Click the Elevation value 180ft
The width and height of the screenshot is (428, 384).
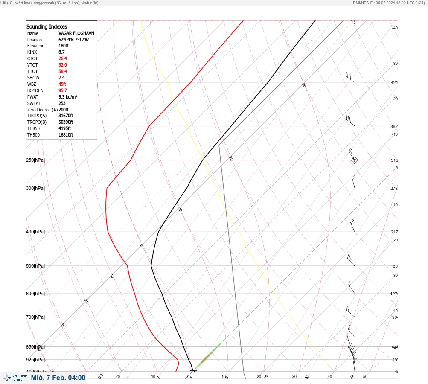click(x=63, y=46)
